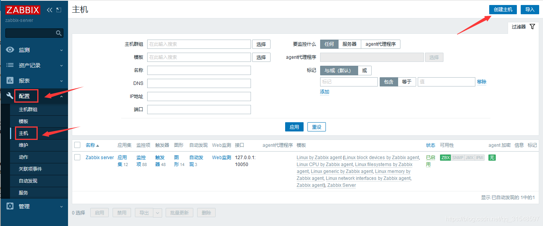The width and height of the screenshot is (543, 226).
Task: Click the SNMP availability badge
Action: pos(458,158)
